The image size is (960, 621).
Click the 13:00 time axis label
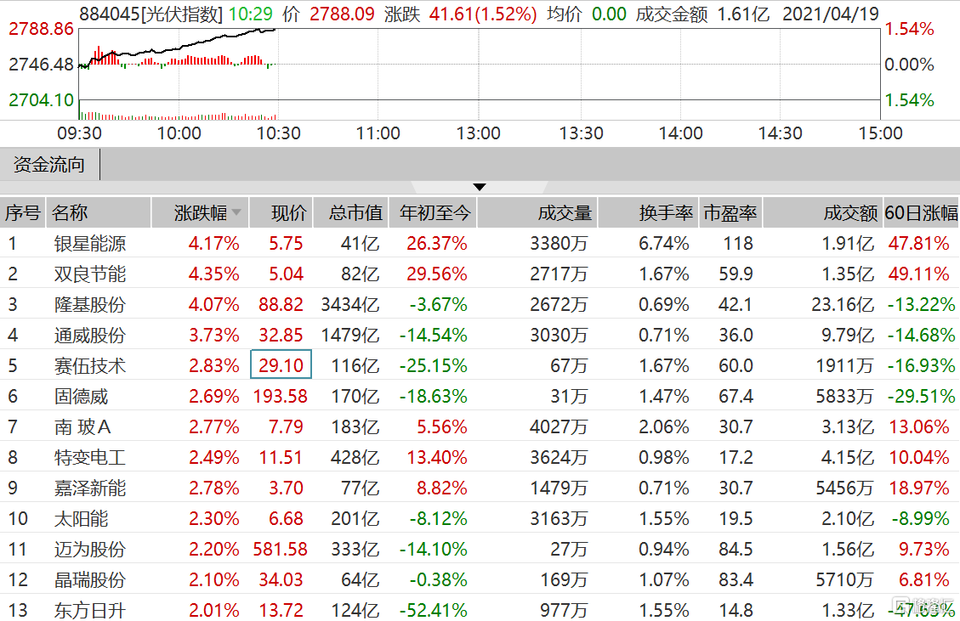click(478, 133)
